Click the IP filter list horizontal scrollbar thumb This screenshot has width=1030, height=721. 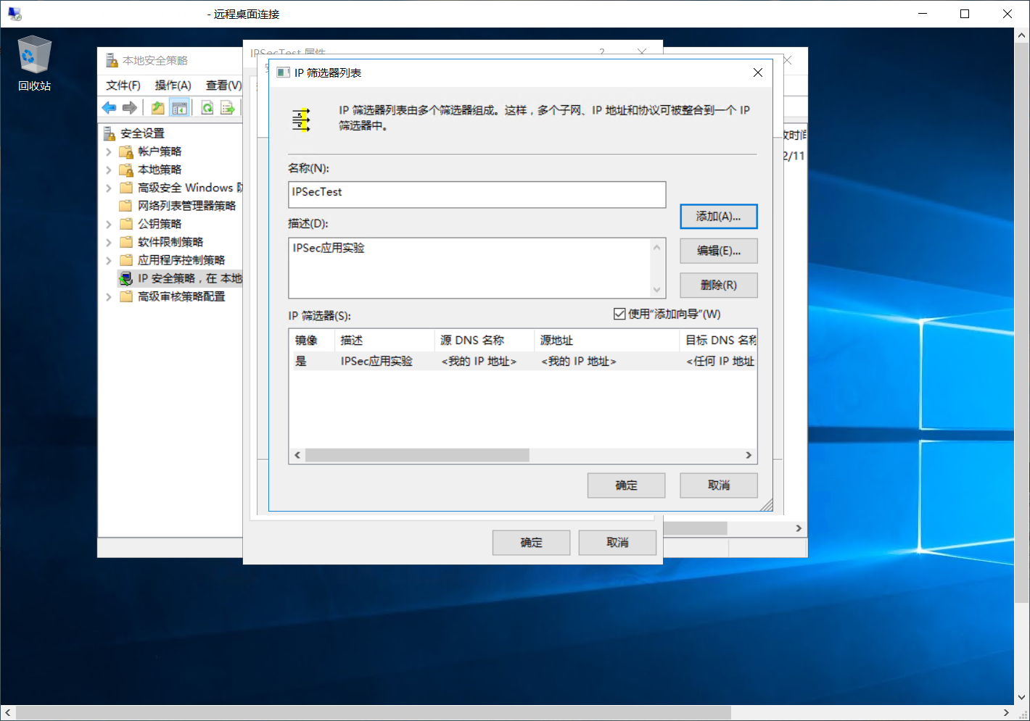(417, 455)
